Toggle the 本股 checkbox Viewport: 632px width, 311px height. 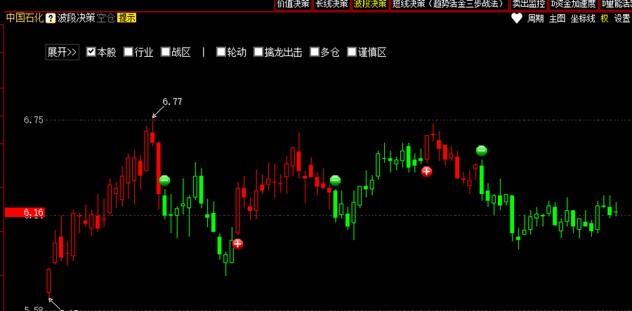[91, 52]
